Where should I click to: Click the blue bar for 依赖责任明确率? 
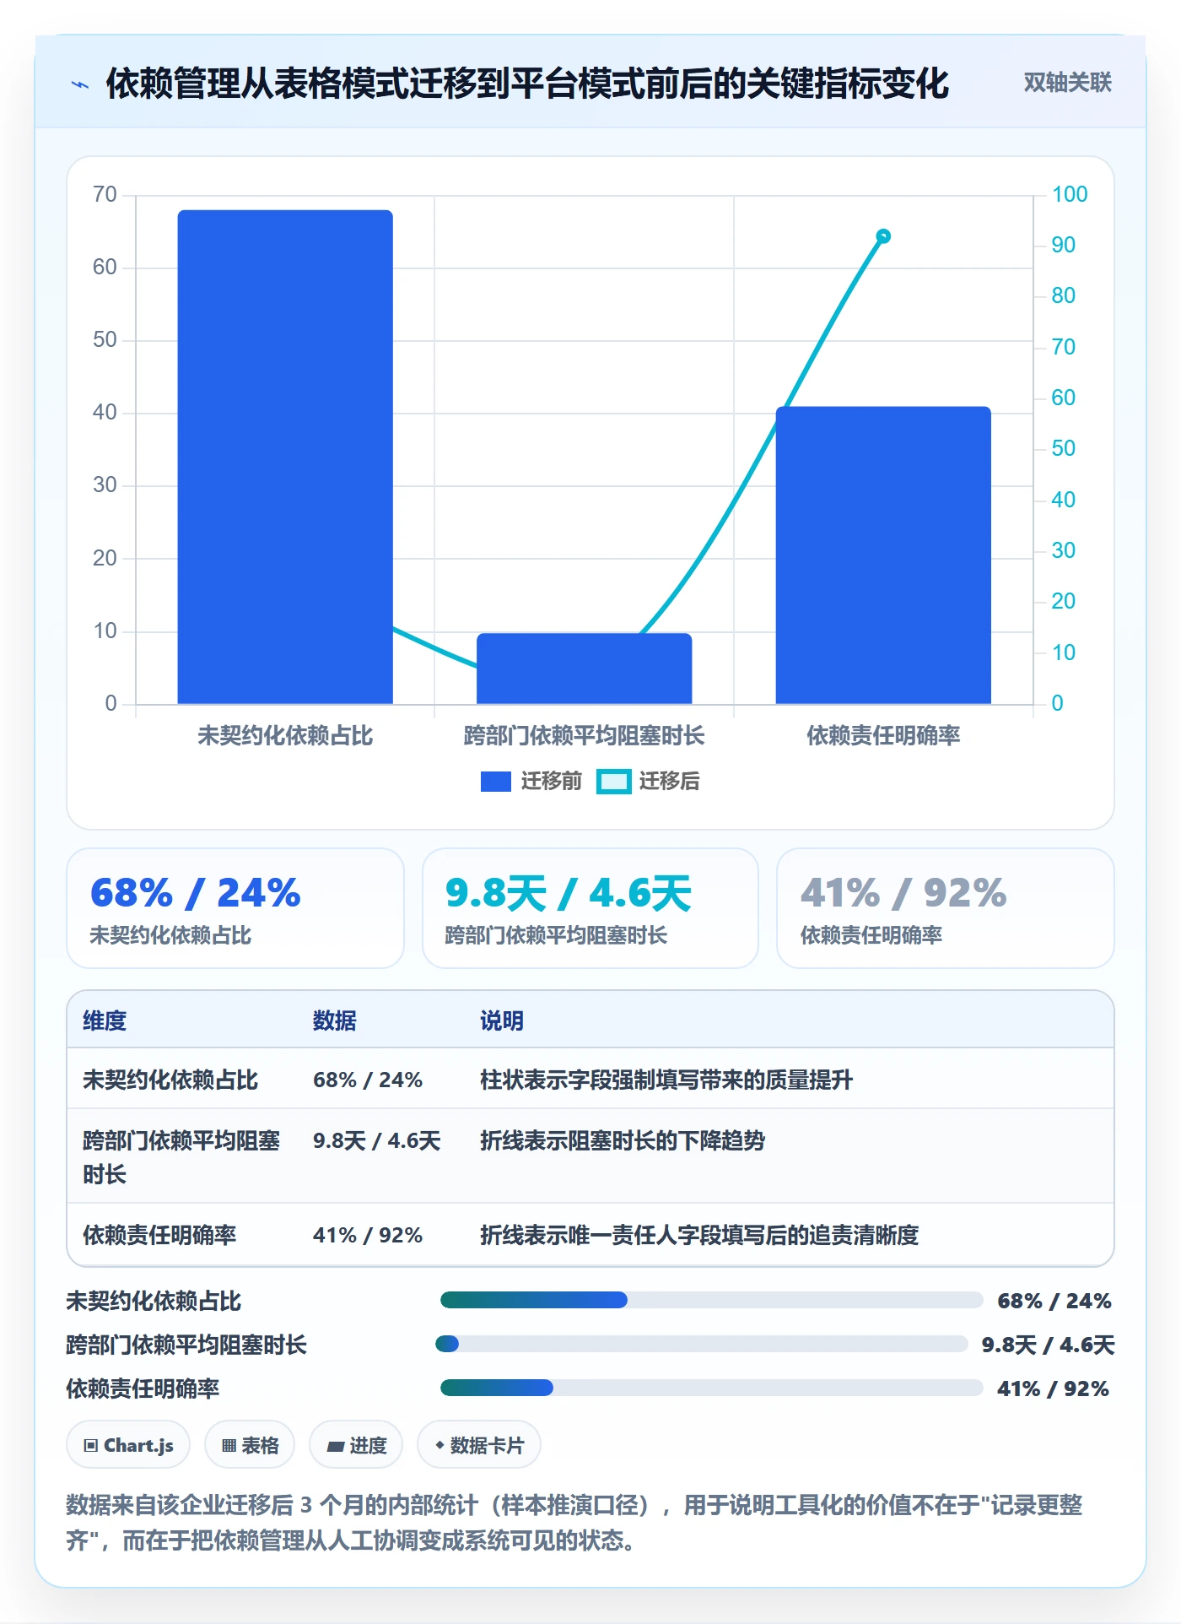tap(883, 555)
